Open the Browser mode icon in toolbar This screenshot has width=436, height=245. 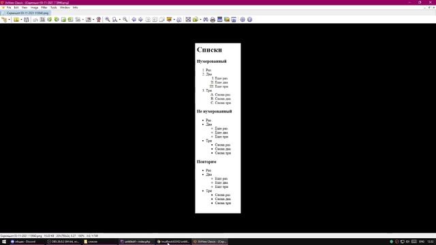pyautogui.click(x=4, y=20)
